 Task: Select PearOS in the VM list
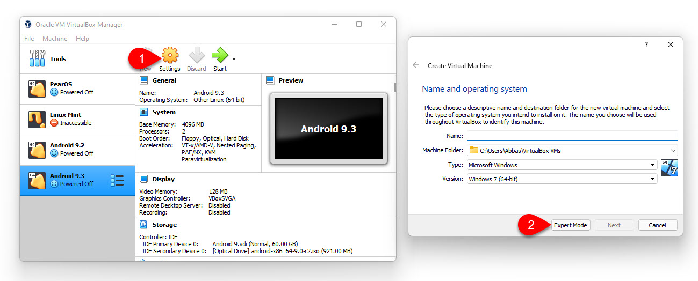coord(77,89)
